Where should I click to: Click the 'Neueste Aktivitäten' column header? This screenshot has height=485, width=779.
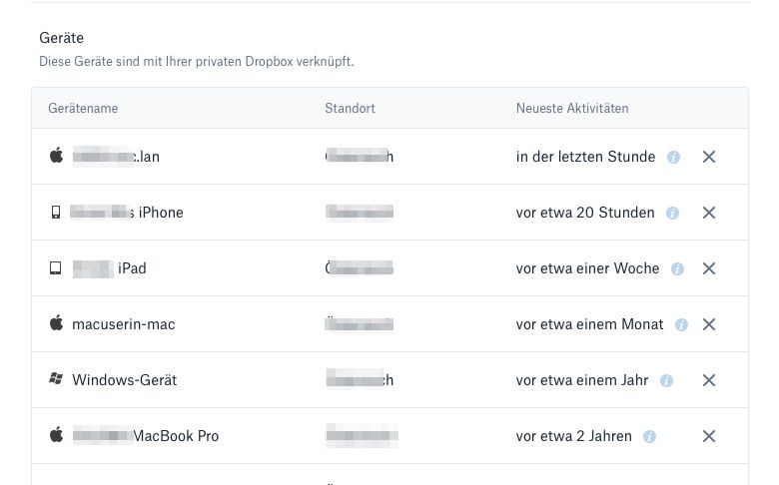pos(572,108)
